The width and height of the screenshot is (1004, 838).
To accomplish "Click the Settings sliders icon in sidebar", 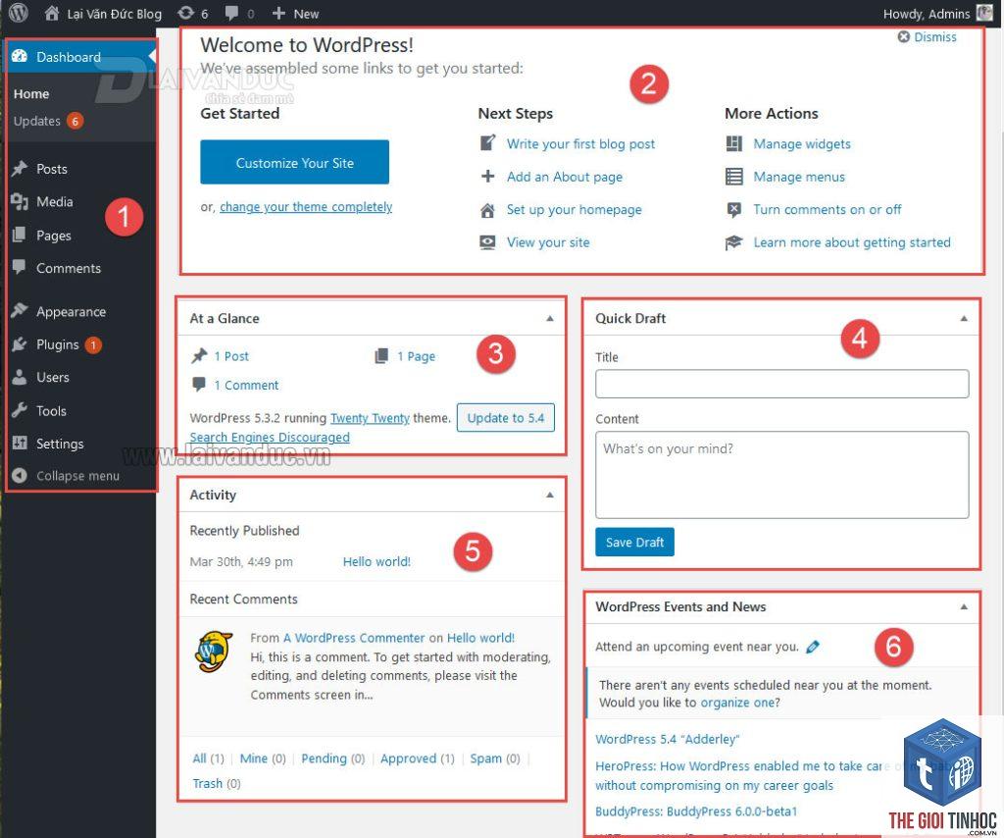I will pyautogui.click(x=20, y=443).
